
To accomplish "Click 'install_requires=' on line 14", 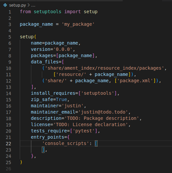I will tap(54, 93).
